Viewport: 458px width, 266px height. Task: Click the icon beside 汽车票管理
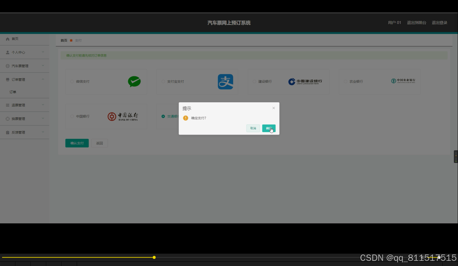click(x=8, y=66)
